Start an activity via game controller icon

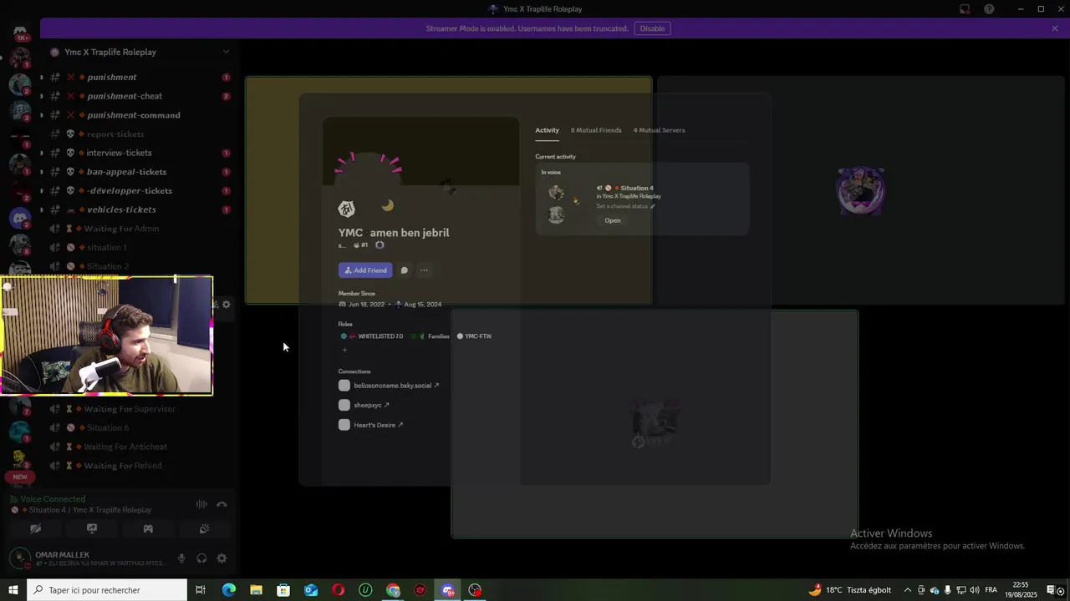tap(148, 528)
